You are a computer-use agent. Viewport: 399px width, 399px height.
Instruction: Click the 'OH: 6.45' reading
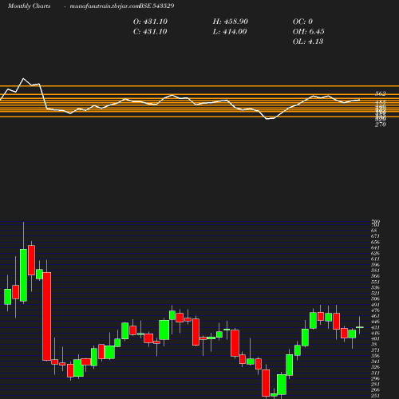tap(309, 32)
